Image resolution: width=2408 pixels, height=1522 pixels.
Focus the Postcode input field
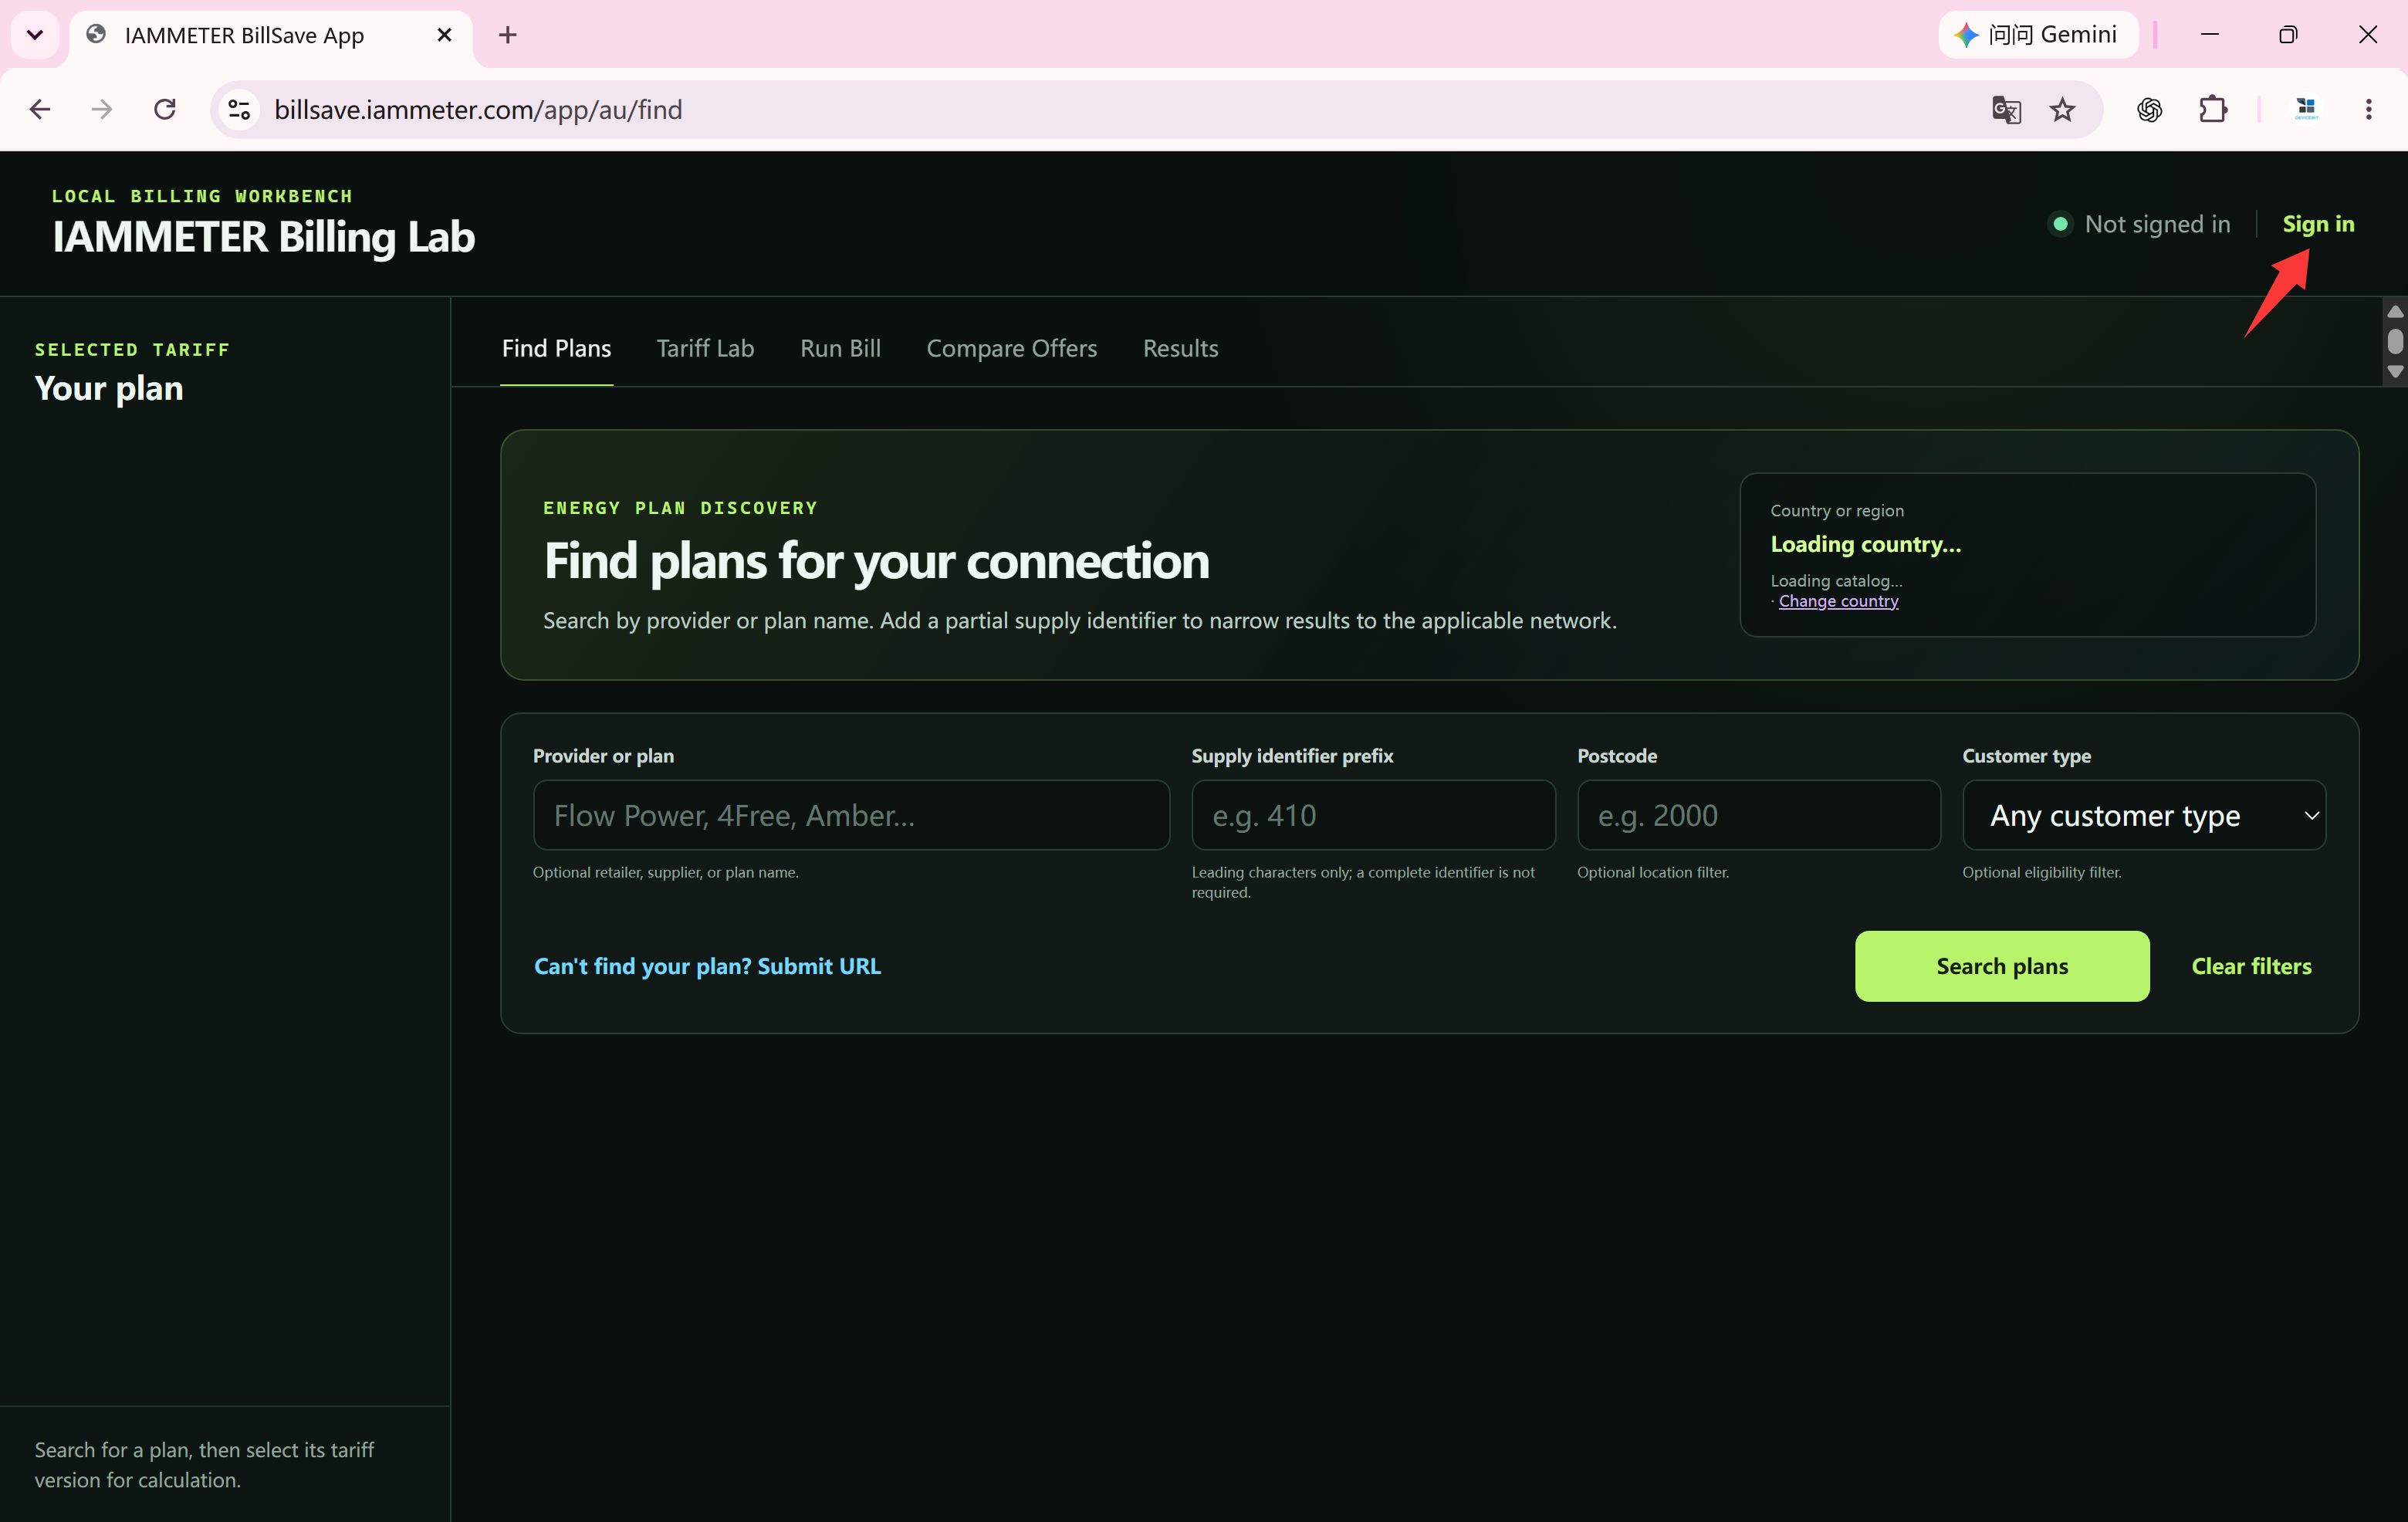(1758, 815)
